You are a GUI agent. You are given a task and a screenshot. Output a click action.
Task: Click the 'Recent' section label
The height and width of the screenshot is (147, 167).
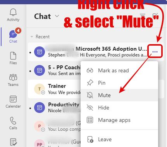pyautogui.click(x=43, y=37)
